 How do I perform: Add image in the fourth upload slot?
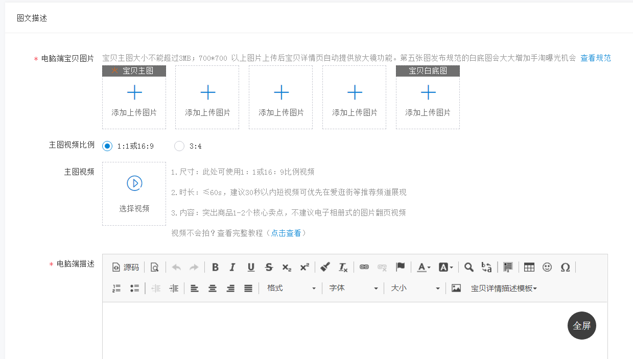pyautogui.click(x=354, y=97)
